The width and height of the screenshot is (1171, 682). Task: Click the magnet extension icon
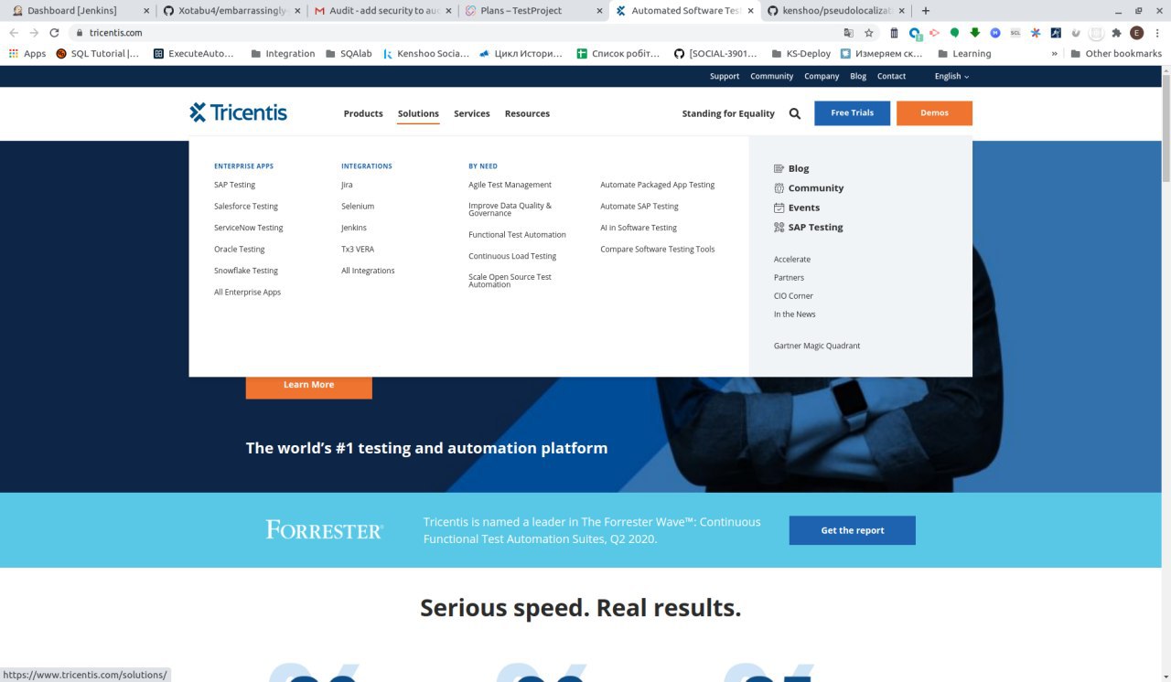tap(1076, 33)
